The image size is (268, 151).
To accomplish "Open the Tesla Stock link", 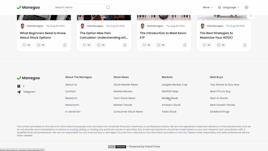I will (x=169, y=112).
